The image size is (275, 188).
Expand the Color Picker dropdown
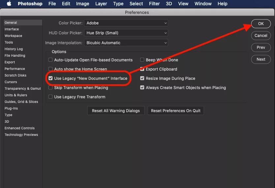(126, 23)
